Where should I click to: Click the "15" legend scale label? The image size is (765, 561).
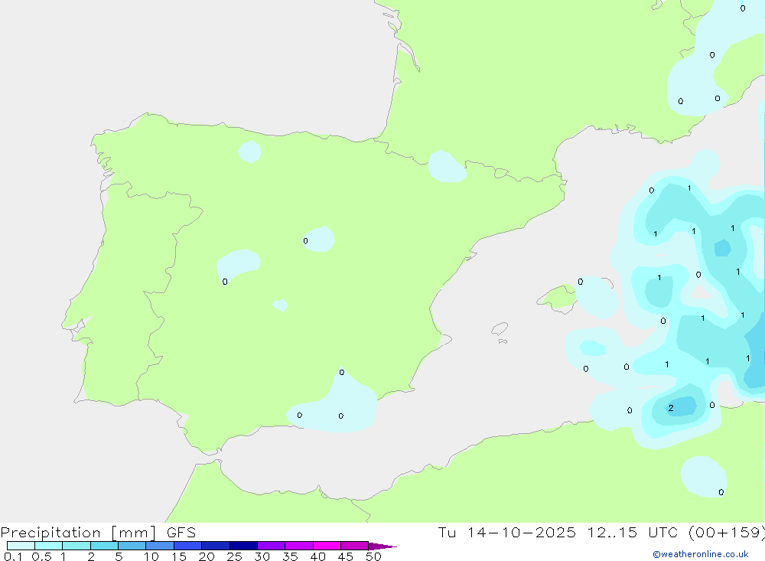point(179,556)
